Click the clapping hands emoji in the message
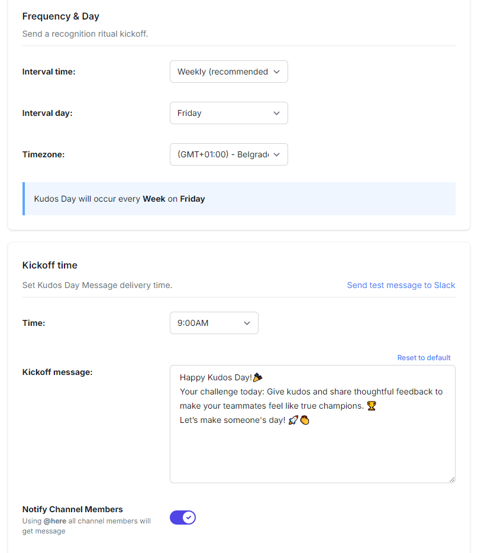 point(305,421)
